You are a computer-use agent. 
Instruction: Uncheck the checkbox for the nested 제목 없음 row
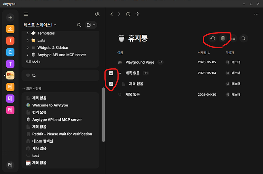[111, 84]
